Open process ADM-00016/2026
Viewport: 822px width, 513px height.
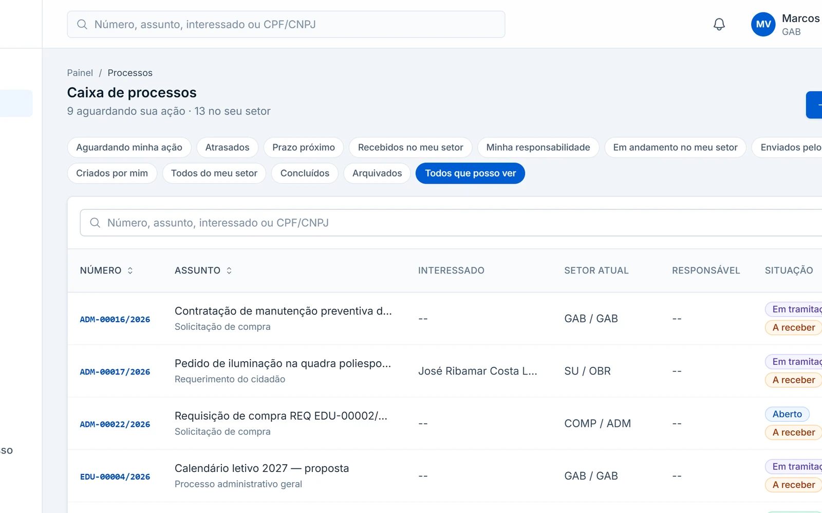click(115, 319)
